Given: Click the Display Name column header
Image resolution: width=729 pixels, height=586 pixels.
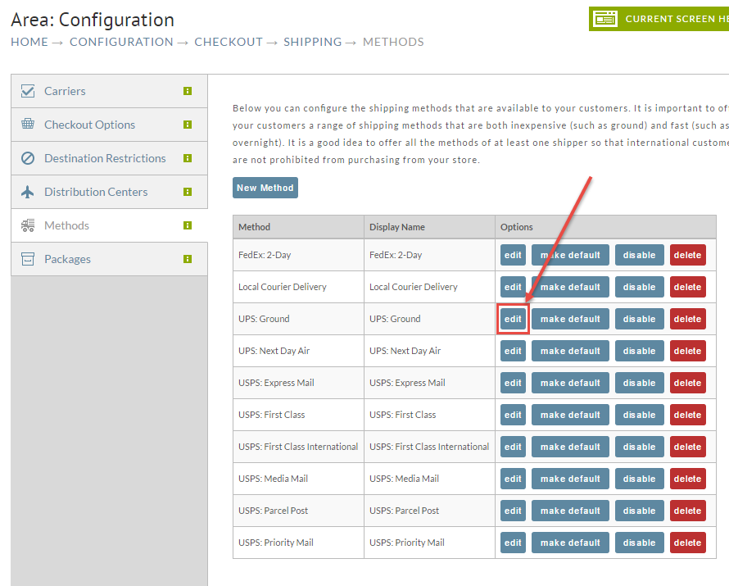Looking at the screenshot, I should coord(429,227).
